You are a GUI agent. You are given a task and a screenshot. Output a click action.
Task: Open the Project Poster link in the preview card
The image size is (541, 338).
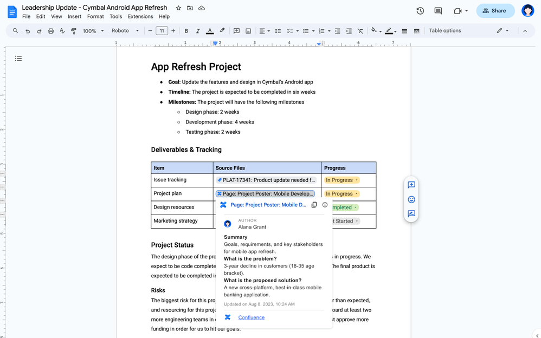pyautogui.click(x=268, y=205)
